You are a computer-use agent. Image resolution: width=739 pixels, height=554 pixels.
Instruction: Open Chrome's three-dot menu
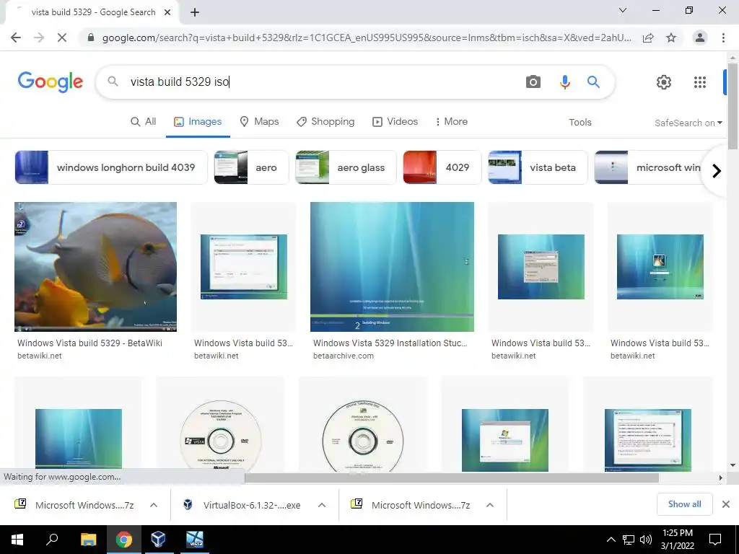point(723,38)
